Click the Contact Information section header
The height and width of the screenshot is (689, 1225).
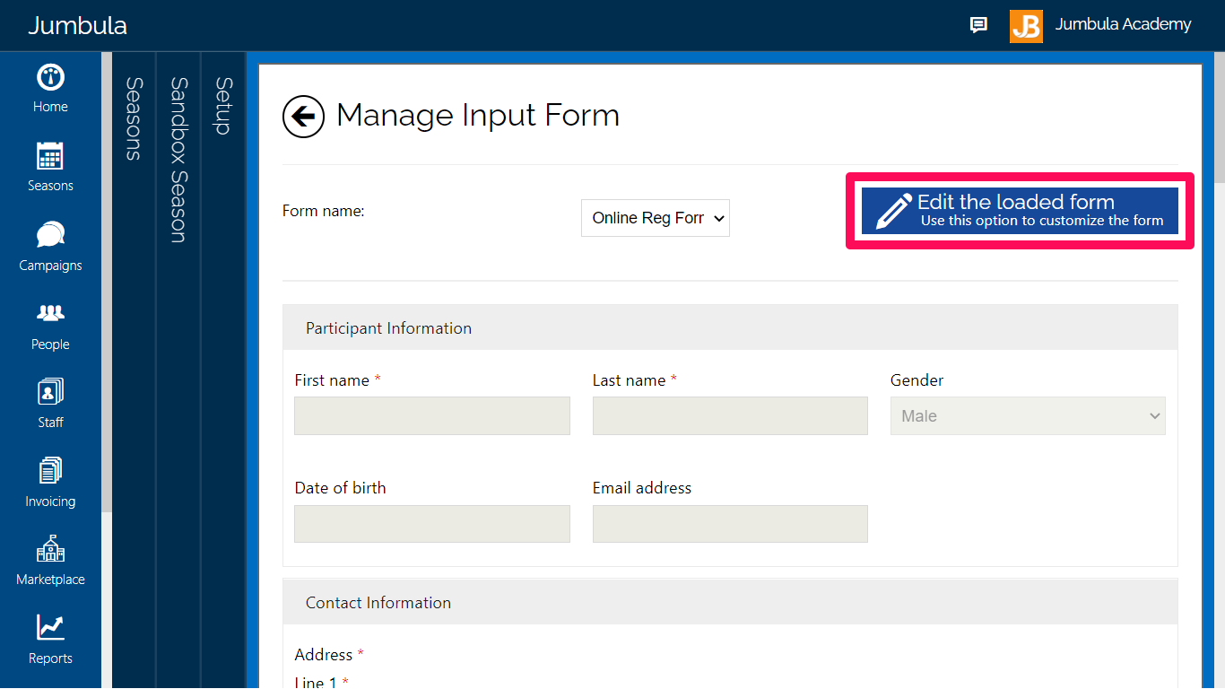click(730, 602)
